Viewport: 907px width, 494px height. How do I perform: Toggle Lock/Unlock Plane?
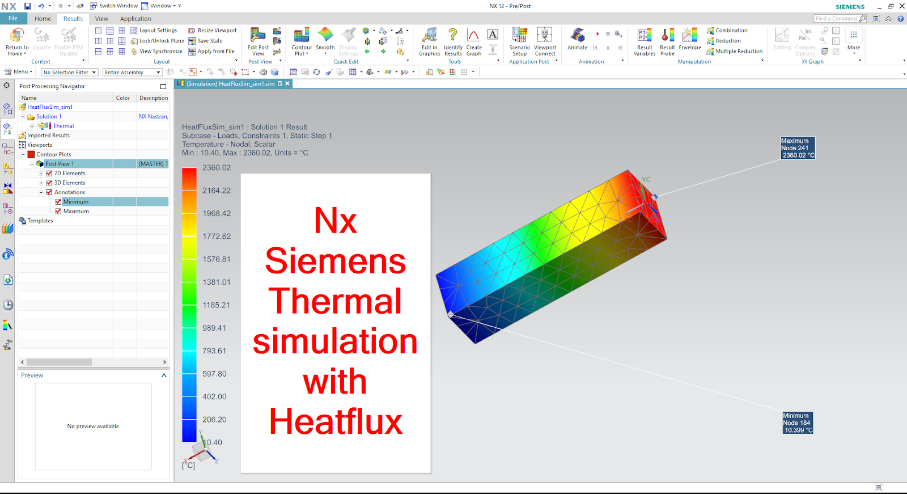(x=157, y=41)
